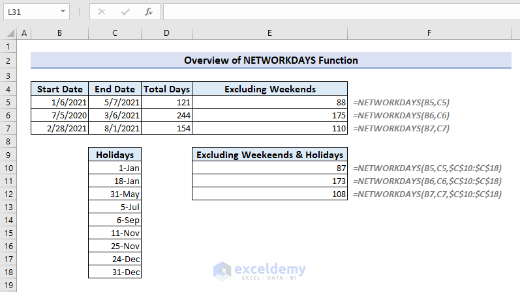Select column F header
This screenshot has height=292, width=520.
click(429, 33)
